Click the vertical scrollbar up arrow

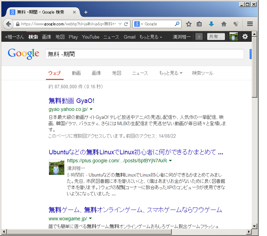254,34
